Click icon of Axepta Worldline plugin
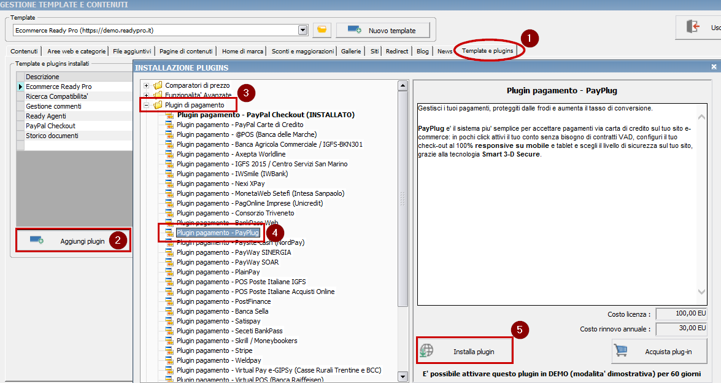 (169, 154)
